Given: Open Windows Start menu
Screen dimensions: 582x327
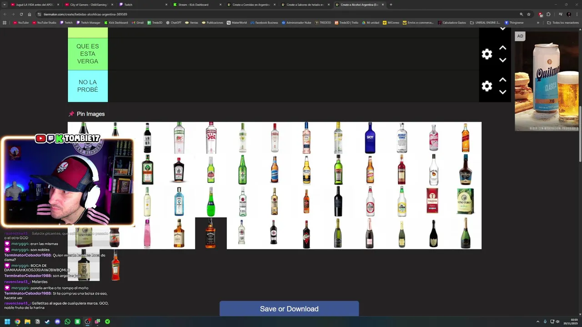Looking at the screenshot, I should [x=7, y=322].
